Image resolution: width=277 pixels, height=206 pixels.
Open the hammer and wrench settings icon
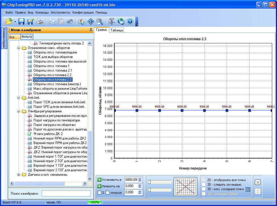click(112, 21)
